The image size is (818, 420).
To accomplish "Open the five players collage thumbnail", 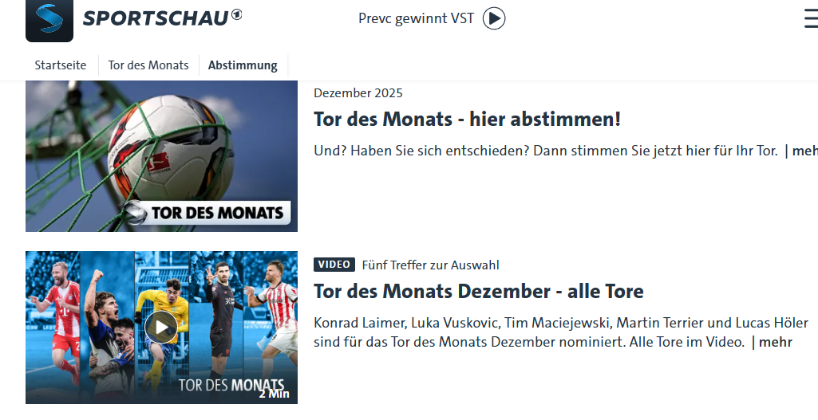I will click(161, 328).
